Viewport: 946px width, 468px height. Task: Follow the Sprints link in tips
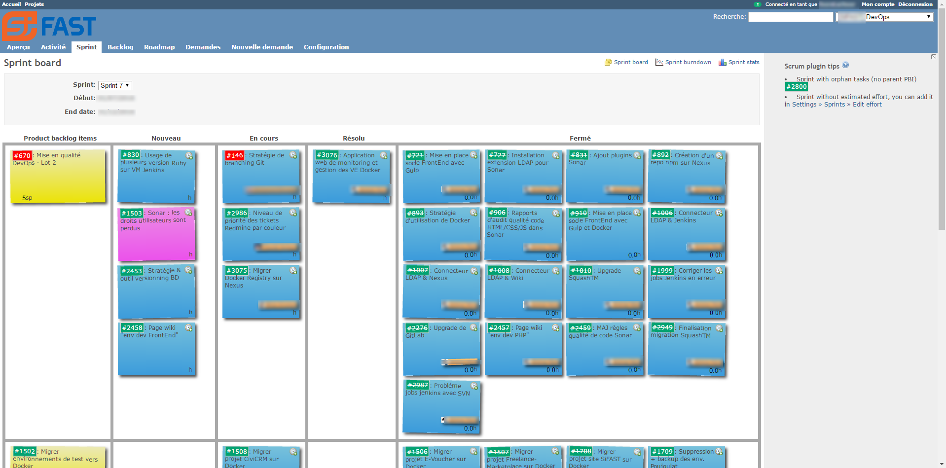[x=835, y=105]
